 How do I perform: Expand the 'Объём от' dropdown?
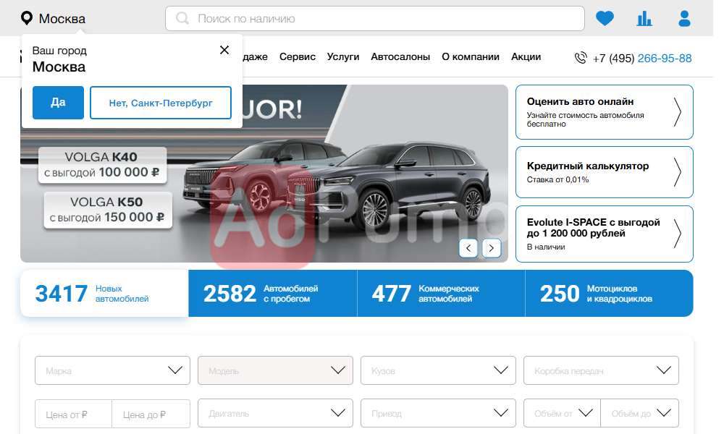click(562, 413)
